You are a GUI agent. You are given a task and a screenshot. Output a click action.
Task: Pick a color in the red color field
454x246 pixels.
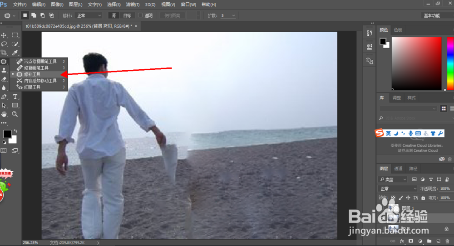pos(417,63)
